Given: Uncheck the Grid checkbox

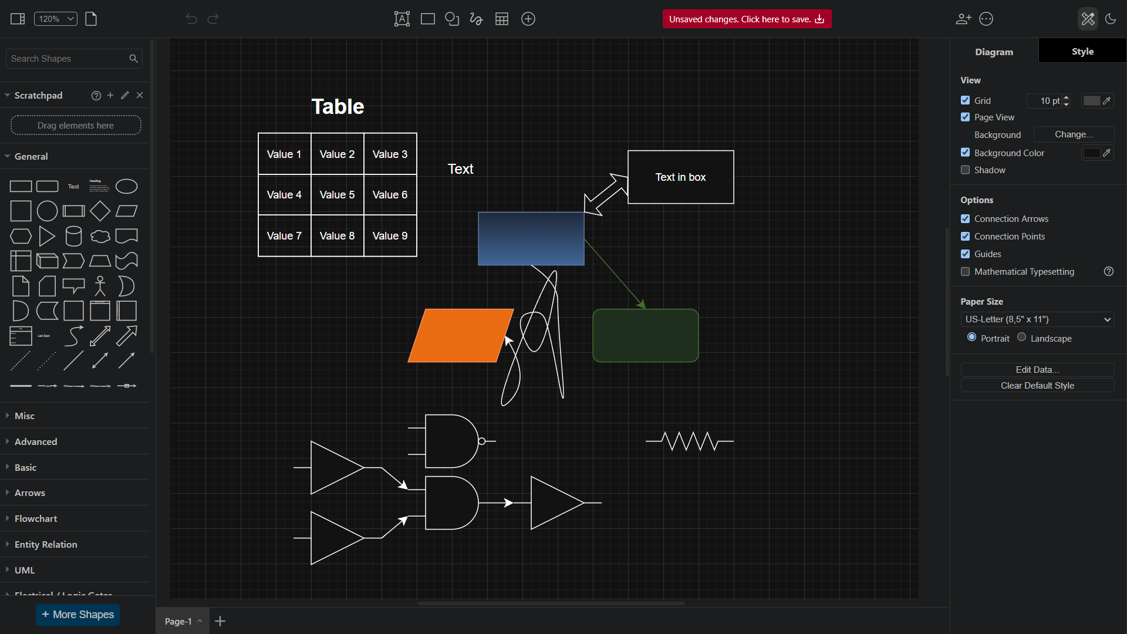Looking at the screenshot, I should pyautogui.click(x=966, y=100).
